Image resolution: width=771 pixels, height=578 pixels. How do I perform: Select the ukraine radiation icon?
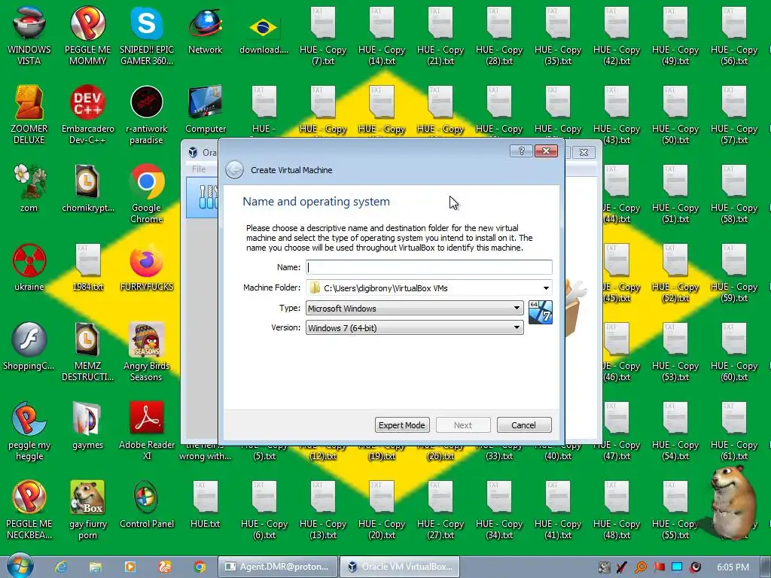coord(29,267)
